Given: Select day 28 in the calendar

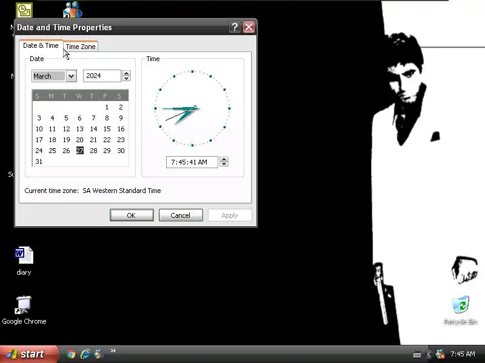Looking at the screenshot, I should [x=93, y=151].
